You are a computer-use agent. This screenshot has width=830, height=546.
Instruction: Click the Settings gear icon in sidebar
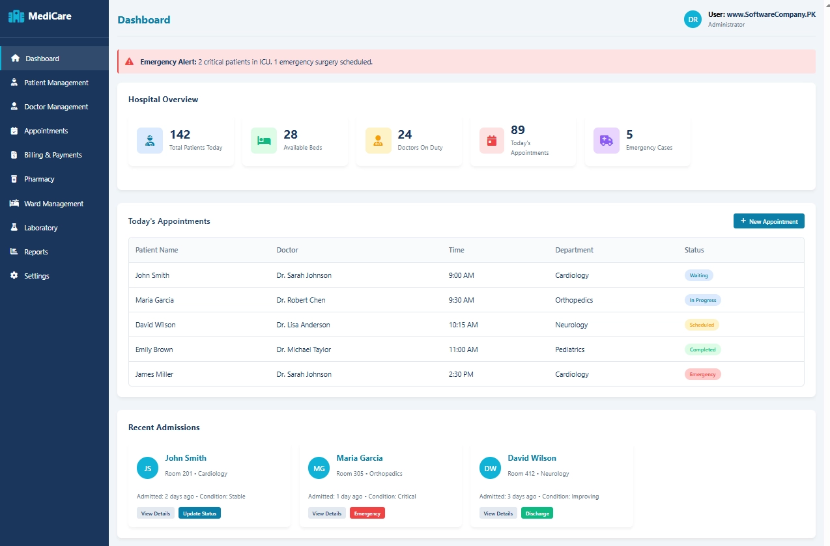coord(12,276)
